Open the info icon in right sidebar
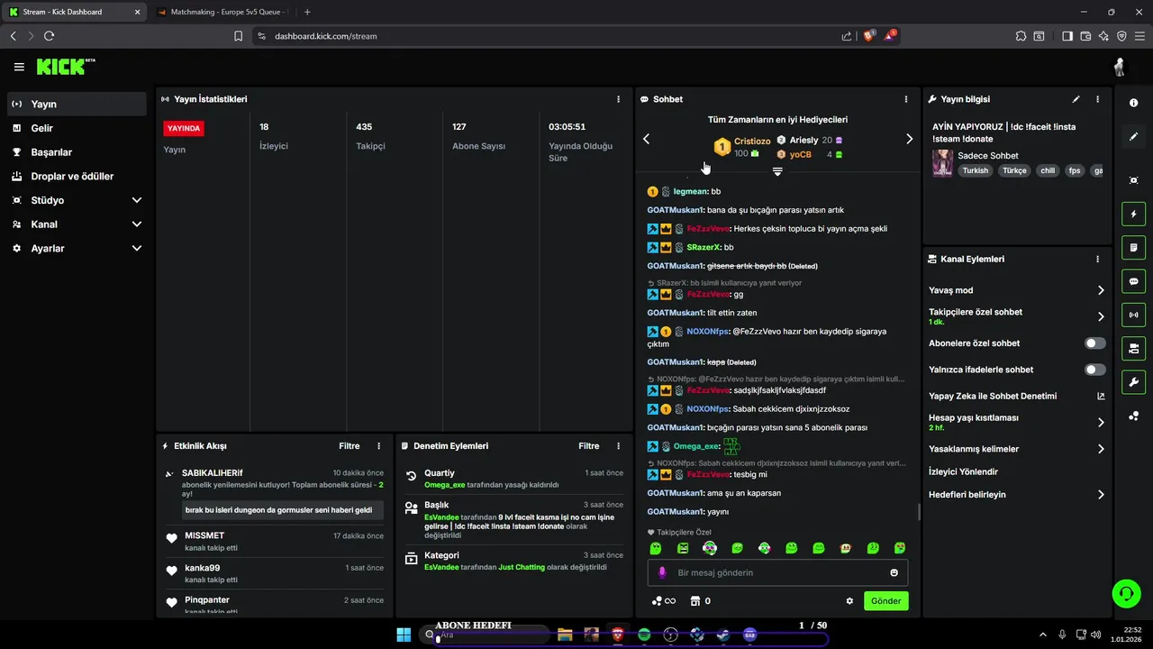 click(1133, 104)
